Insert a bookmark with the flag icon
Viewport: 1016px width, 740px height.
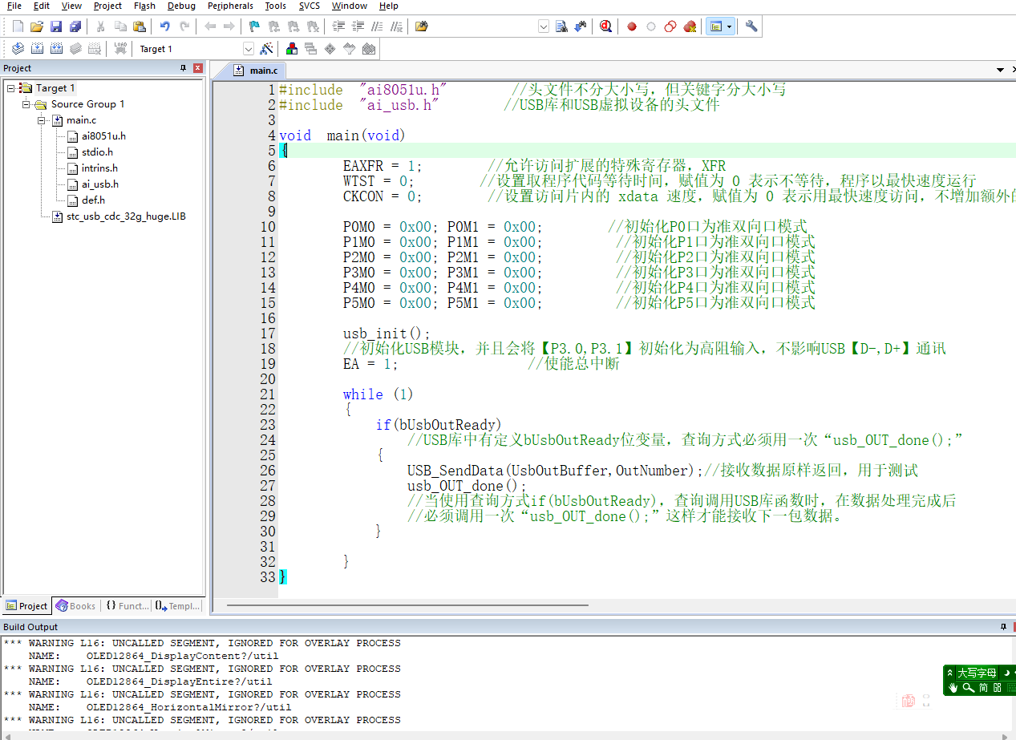tap(254, 26)
